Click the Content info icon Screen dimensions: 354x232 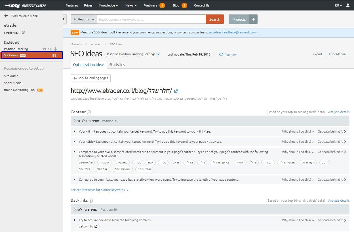click(89, 112)
